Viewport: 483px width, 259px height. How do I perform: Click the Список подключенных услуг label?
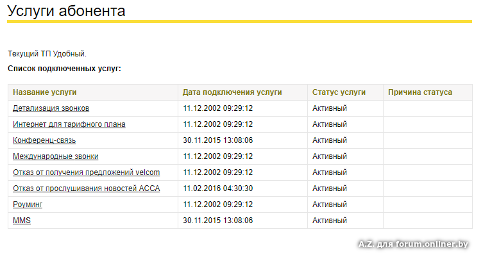point(64,69)
